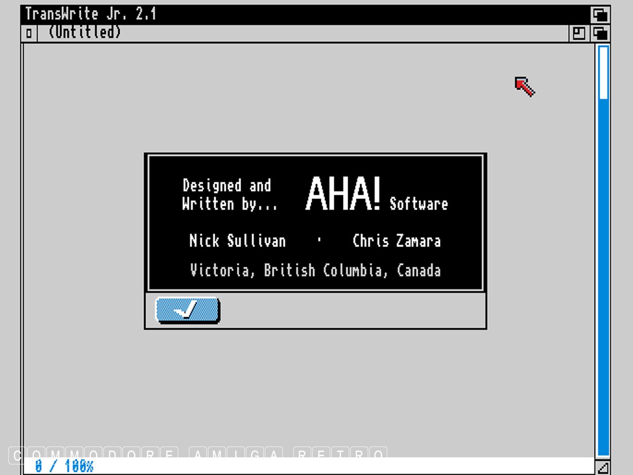This screenshot has width=633, height=475.
Task: Click the dot separator between author names
Action: pos(319,240)
